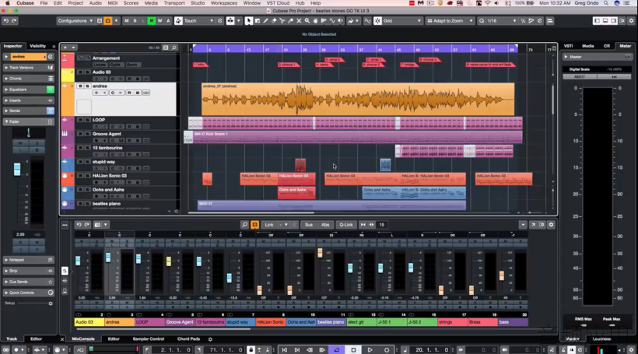Screen dimensions: 638x354
Task: Select the strings channel label
Action: (x=452, y=322)
